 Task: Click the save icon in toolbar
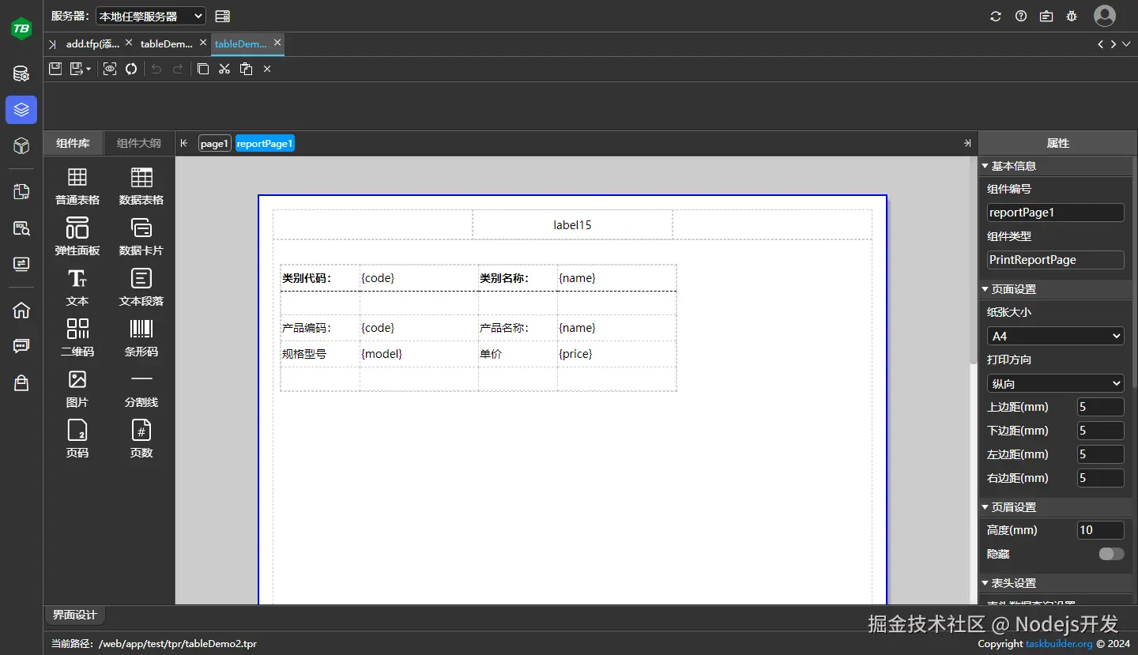tap(55, 69)
